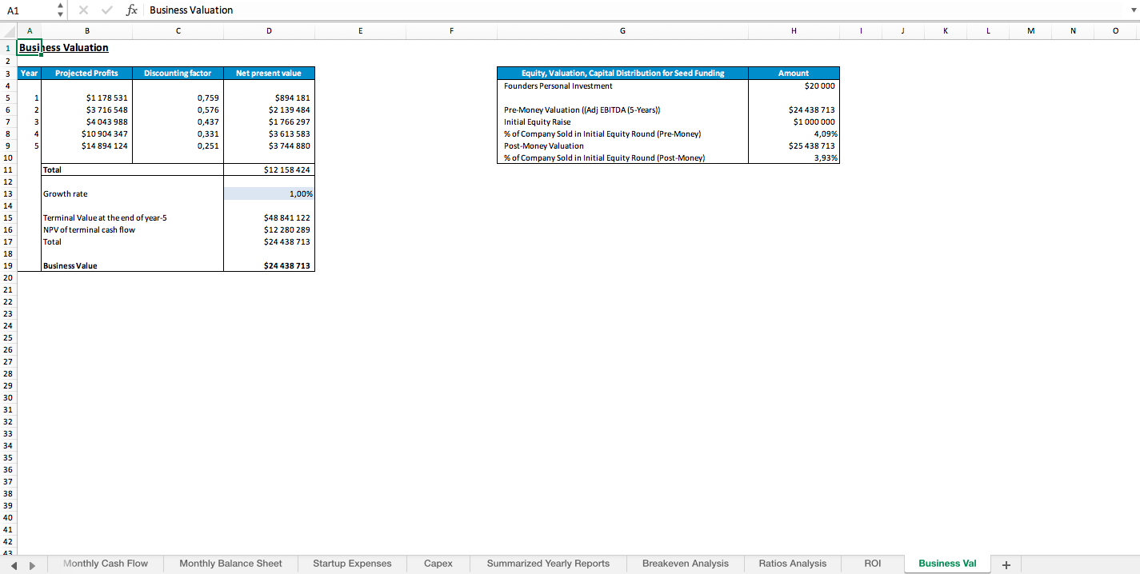This screenshot has width=1140, height=574.
Task: Switch to the ROI tab
Action: 873,564
